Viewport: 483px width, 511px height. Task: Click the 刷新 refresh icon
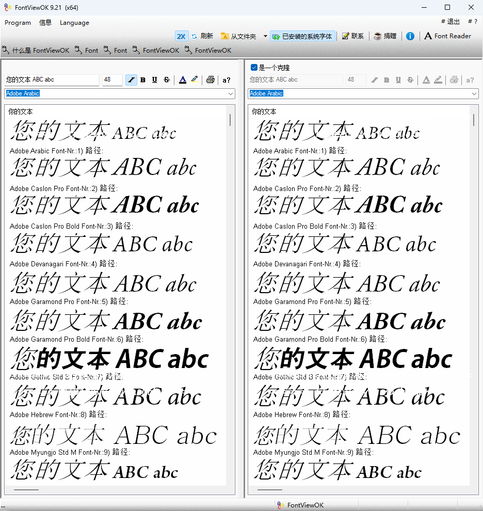(x=195, y=36)
